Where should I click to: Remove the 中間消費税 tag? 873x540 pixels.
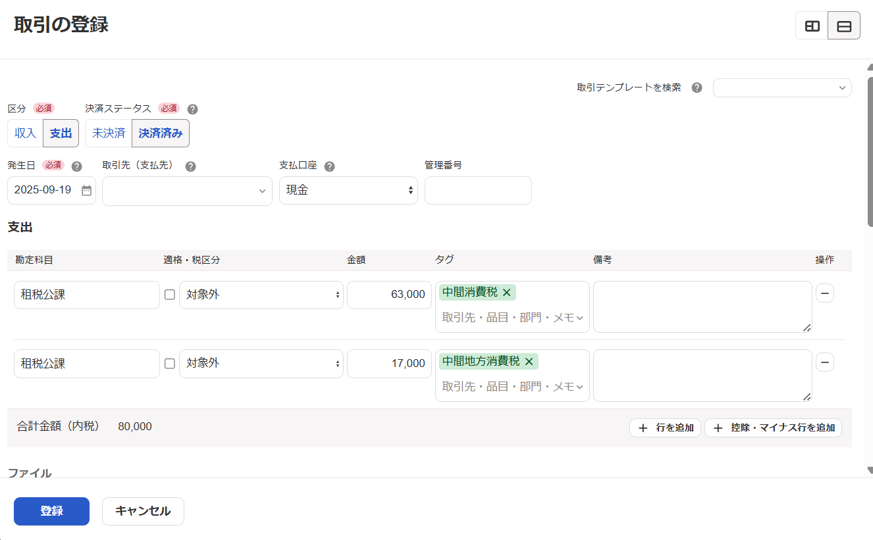[x=506, y=293]
